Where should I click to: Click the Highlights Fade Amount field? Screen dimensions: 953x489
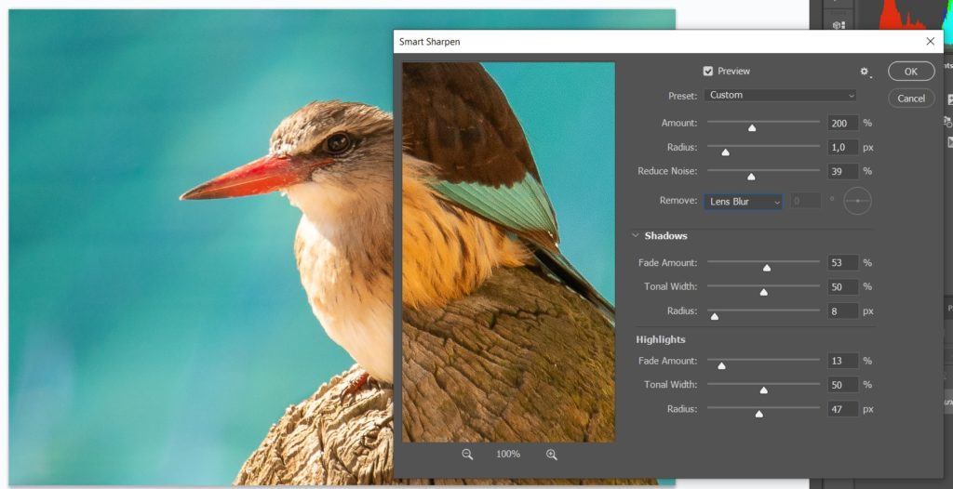coord(842,361)
